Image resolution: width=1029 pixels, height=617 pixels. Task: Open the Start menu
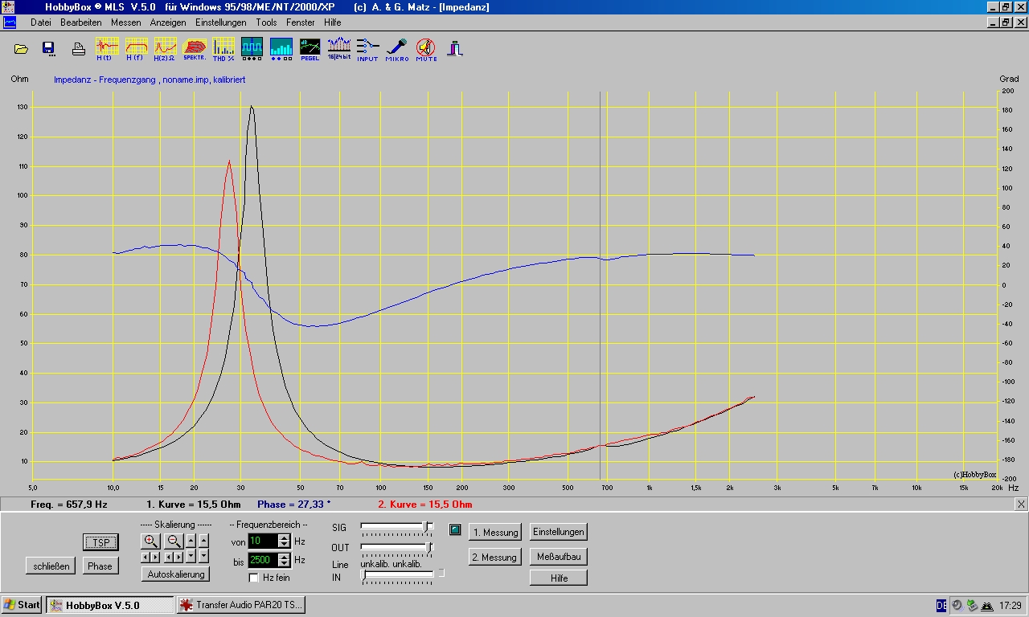22,605
